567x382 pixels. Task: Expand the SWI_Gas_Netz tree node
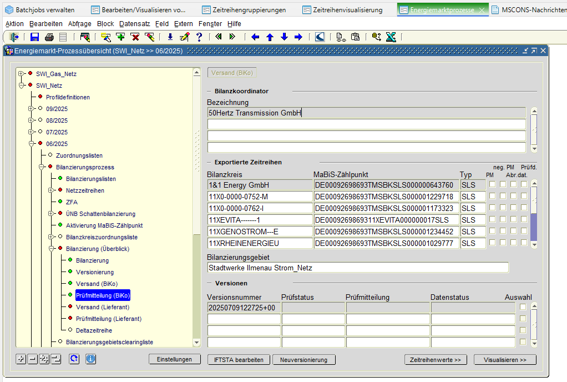click(x=21, y=74)
